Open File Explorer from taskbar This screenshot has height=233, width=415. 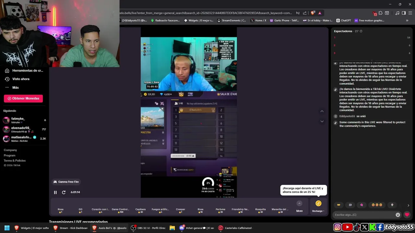(172, 228)
